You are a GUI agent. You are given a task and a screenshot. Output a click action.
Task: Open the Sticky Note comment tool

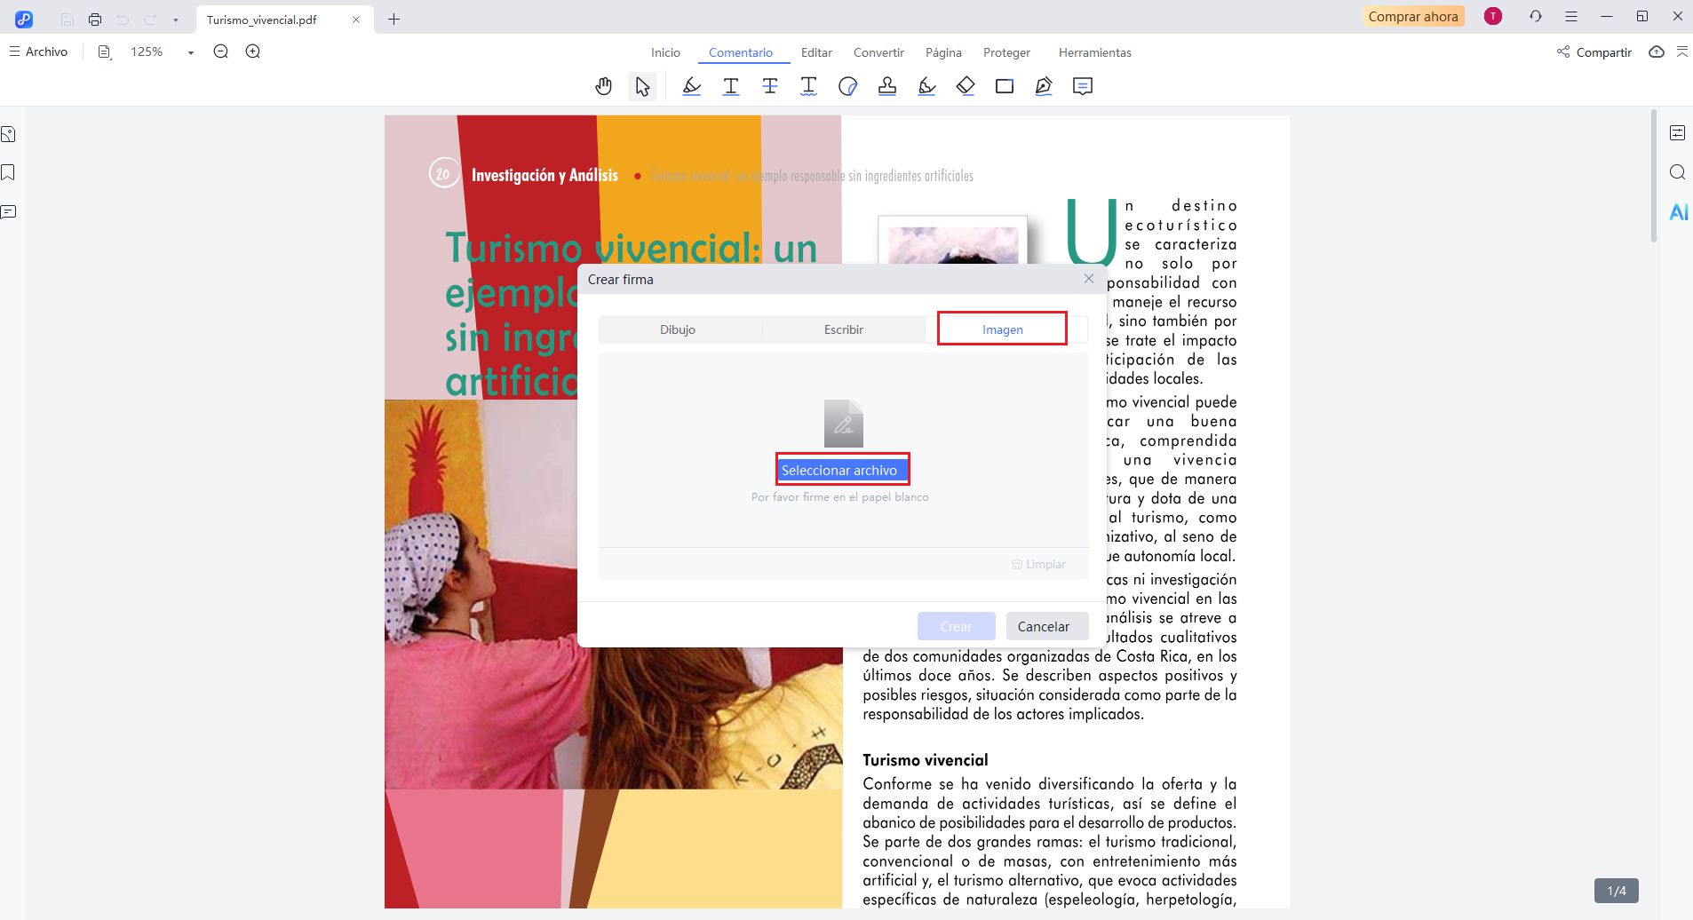coord(1083,86)
